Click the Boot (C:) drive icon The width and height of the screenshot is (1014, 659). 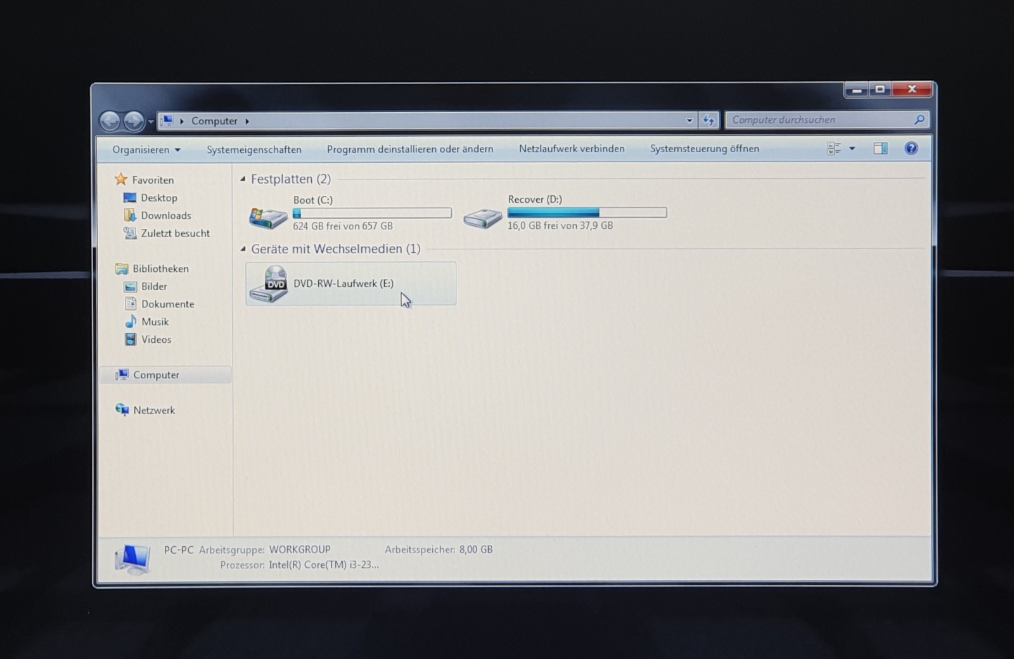pyautogui.click(x=268, y=217)
